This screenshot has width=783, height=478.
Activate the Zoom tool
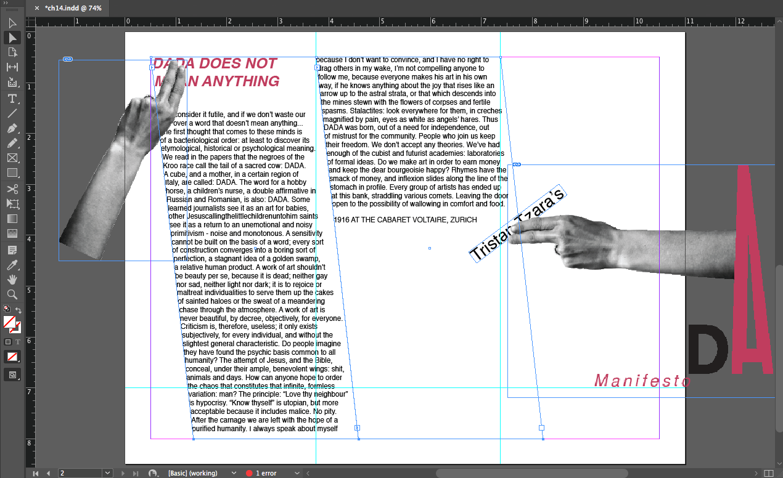click(x=12, y=294)
